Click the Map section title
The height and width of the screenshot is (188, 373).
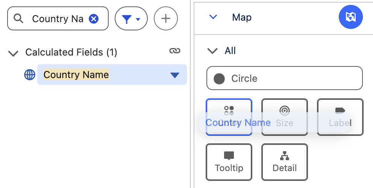click(x=242, y=17)
